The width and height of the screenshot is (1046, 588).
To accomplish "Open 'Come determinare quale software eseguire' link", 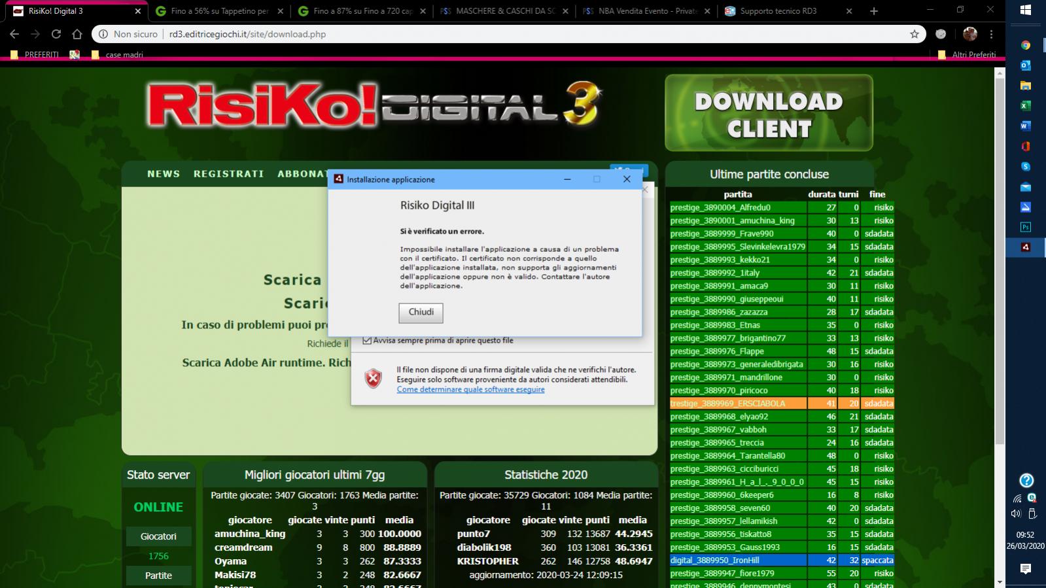I will (470, 389).
